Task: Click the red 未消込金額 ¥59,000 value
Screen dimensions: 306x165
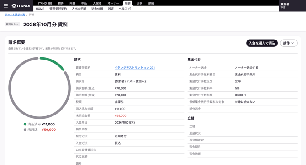Action: [121, 116]
